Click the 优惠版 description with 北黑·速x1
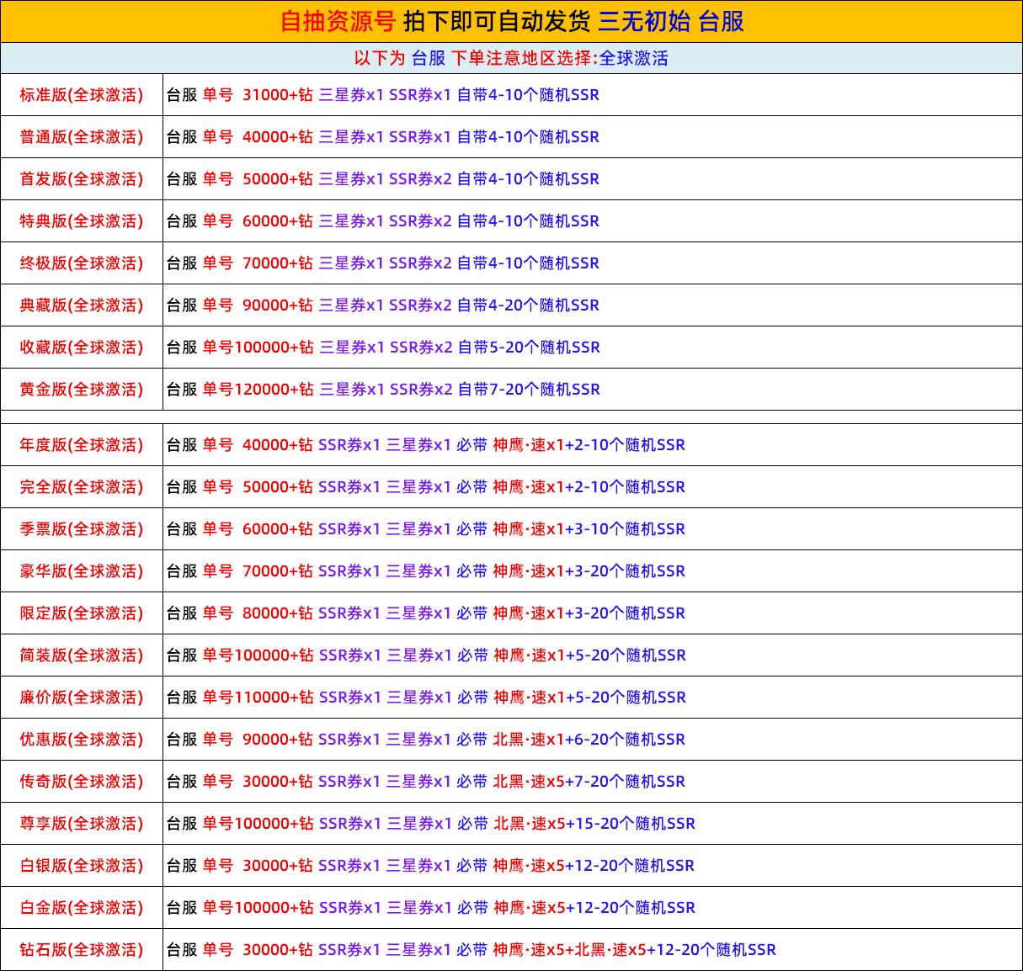The height and width of the screenshot is (971, 1023). [x=426, y=740]
